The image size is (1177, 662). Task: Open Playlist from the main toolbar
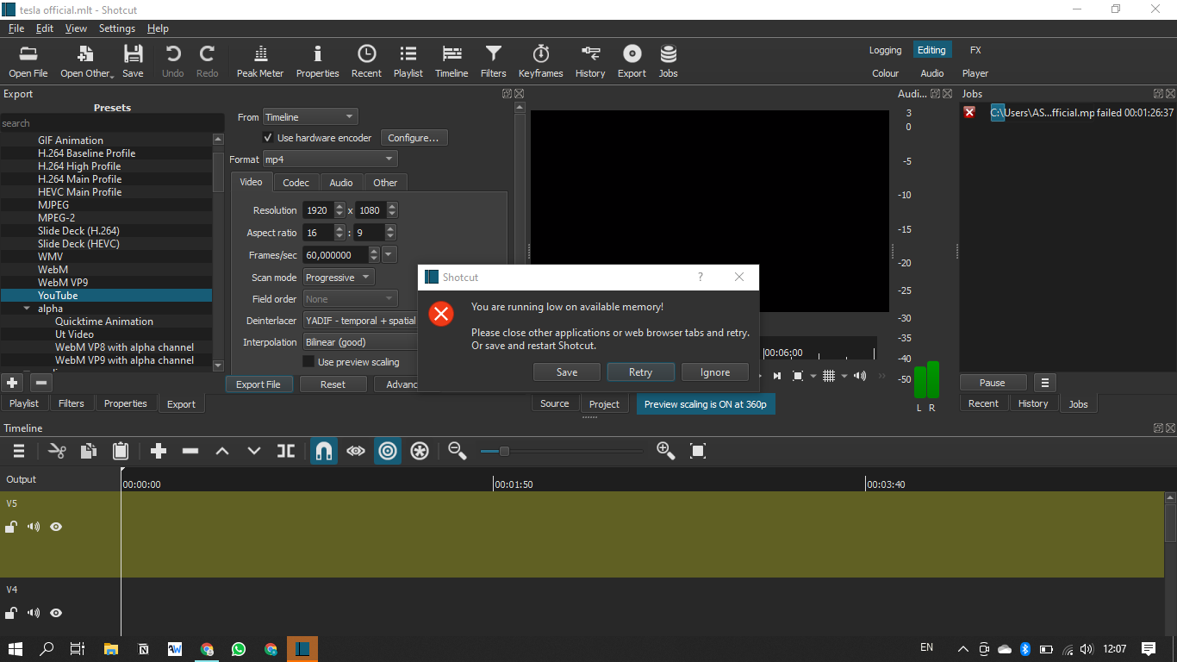point(408,62)
